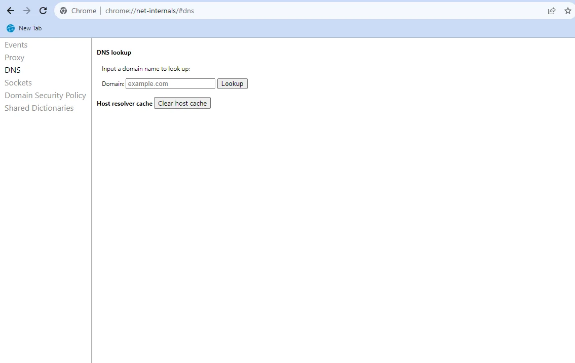
Task: Click the Lookup button
Action: tap(233, 84)
